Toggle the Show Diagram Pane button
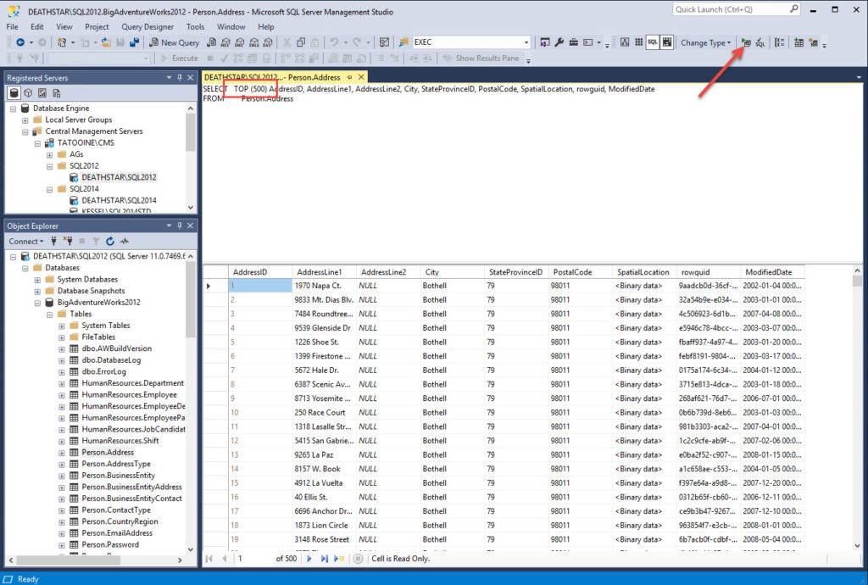 625,42
